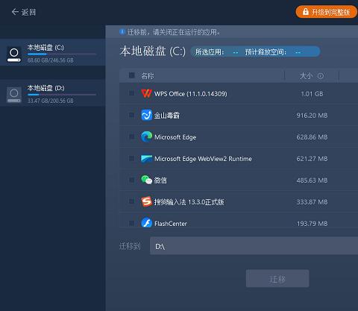Click the 升级到完整版 upgrade button
Image resolution: width=358 pixels, height=311 pixels.
tap(326, 12)
